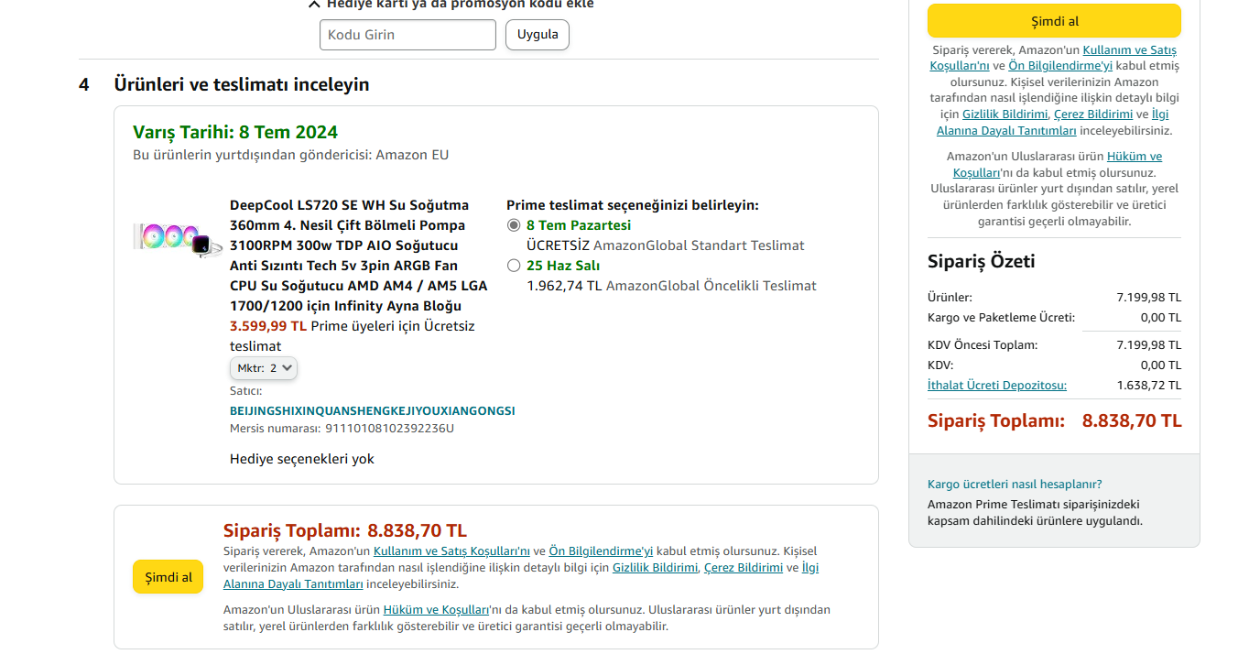The image size is (1249, 654).
Task: Select 25 Haz Salı priority delivery option
Action: [x=514, y=266]
